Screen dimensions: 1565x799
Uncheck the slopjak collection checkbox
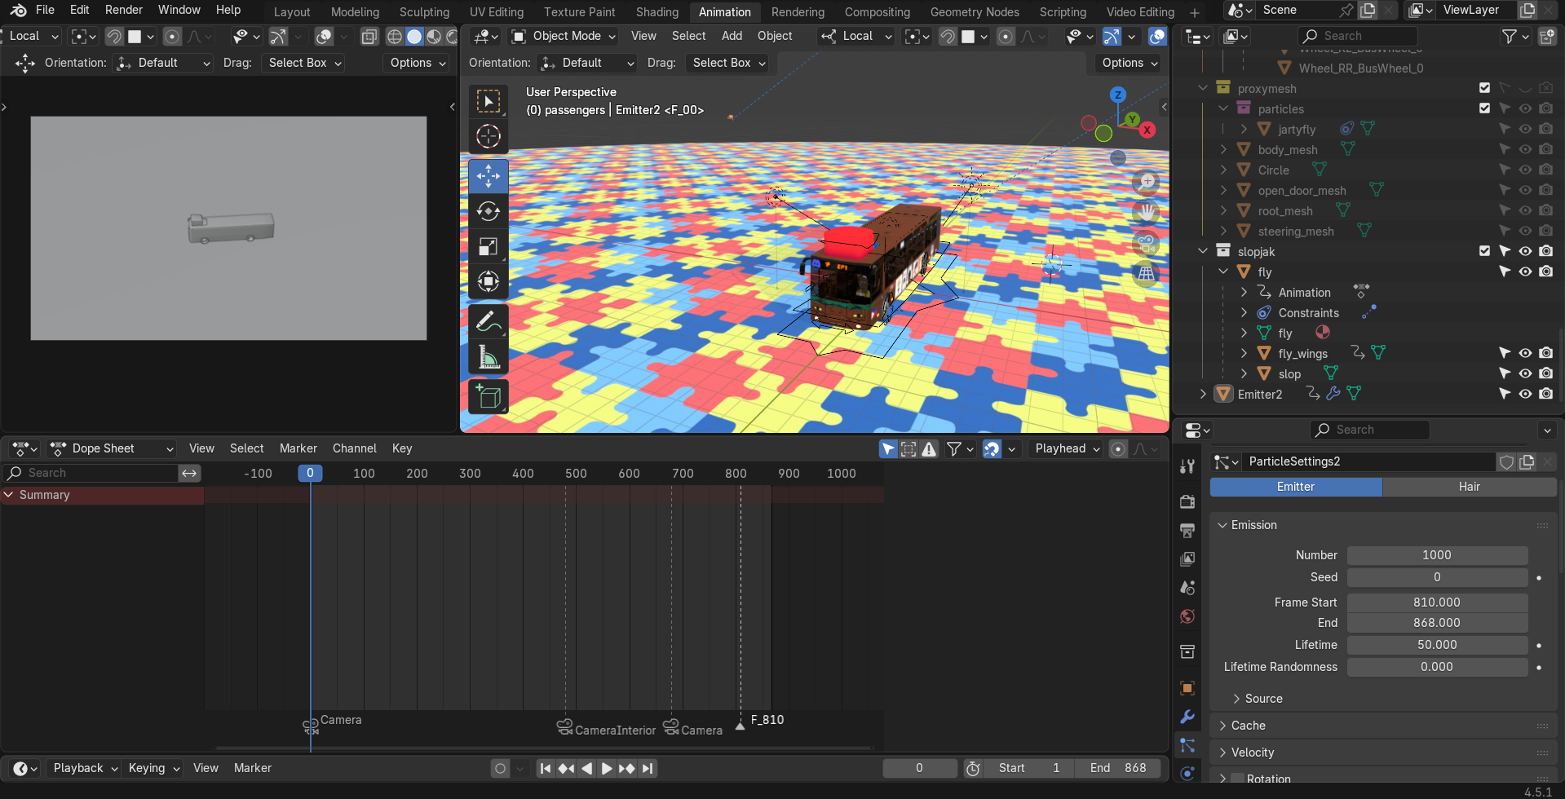(1484, 251)
